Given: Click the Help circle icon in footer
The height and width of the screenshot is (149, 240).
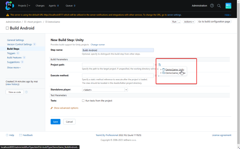Looking at the screenshot, I should (x=7, y=135).
